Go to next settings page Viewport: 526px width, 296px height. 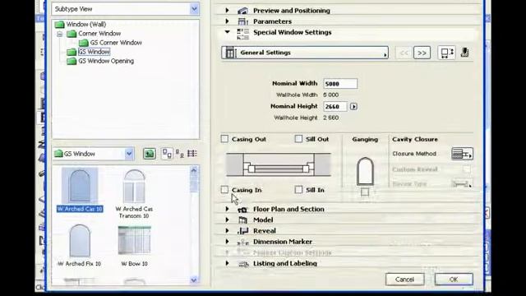(x=422, y=53)
